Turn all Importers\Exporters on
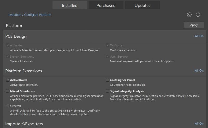The height and width of the screenshot is (128, 208). tap(199, 124)
